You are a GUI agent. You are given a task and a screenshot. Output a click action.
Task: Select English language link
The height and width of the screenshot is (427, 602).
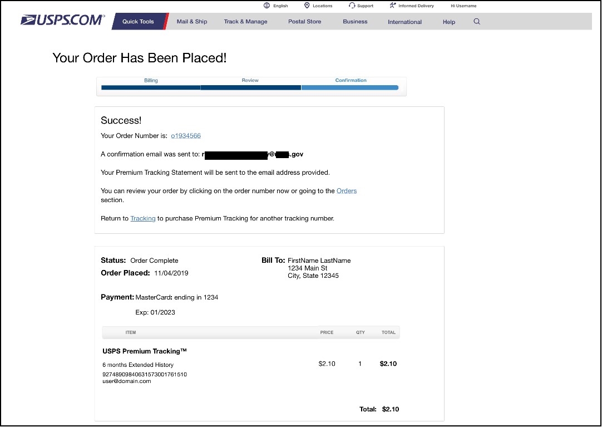[280, 6]
